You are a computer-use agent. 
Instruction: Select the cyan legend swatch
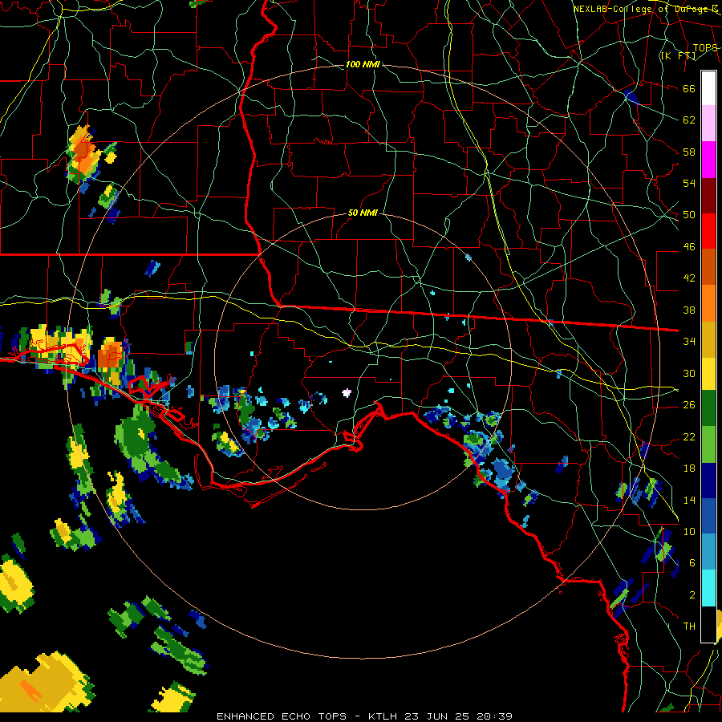708,588
